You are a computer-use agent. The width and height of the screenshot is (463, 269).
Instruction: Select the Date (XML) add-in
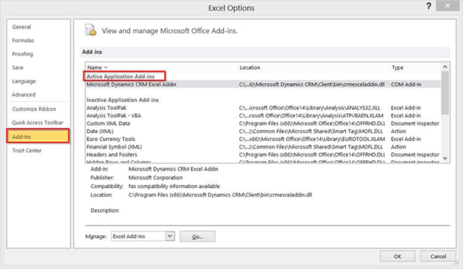click(x=263, y=132)
